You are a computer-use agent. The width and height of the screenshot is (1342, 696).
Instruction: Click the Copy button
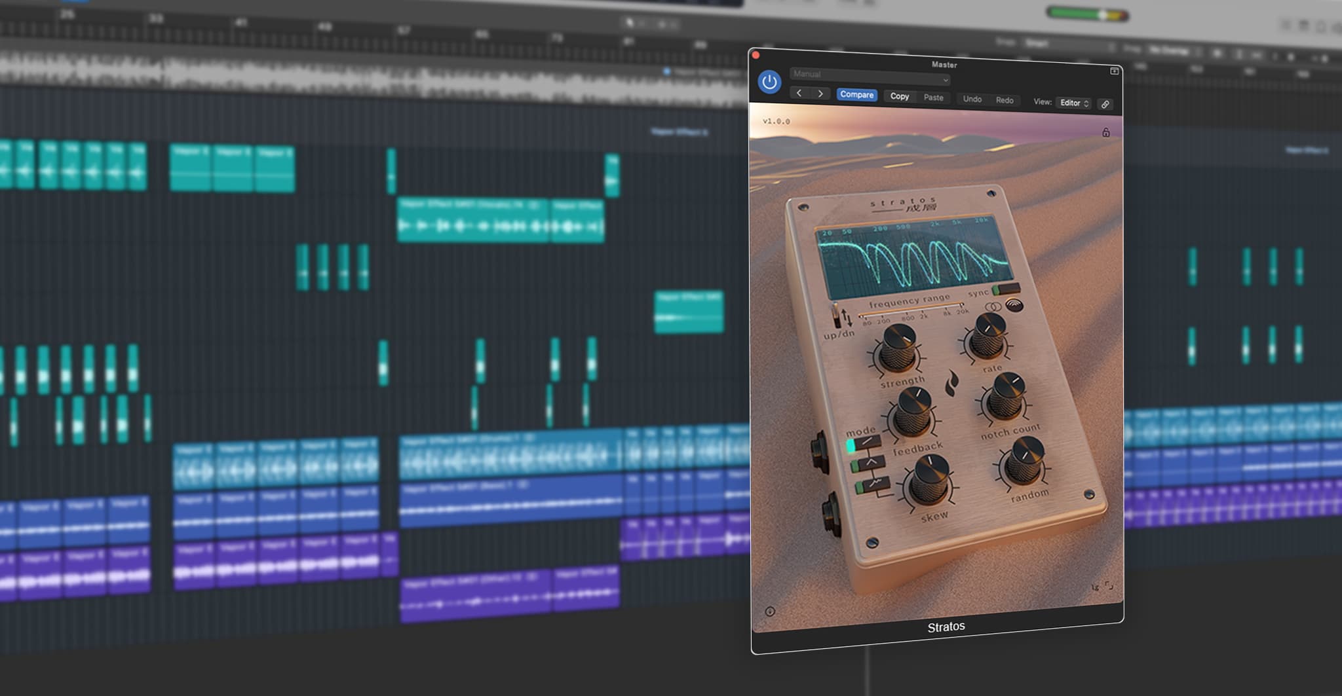pyautogui.click(x=900, y=96)
